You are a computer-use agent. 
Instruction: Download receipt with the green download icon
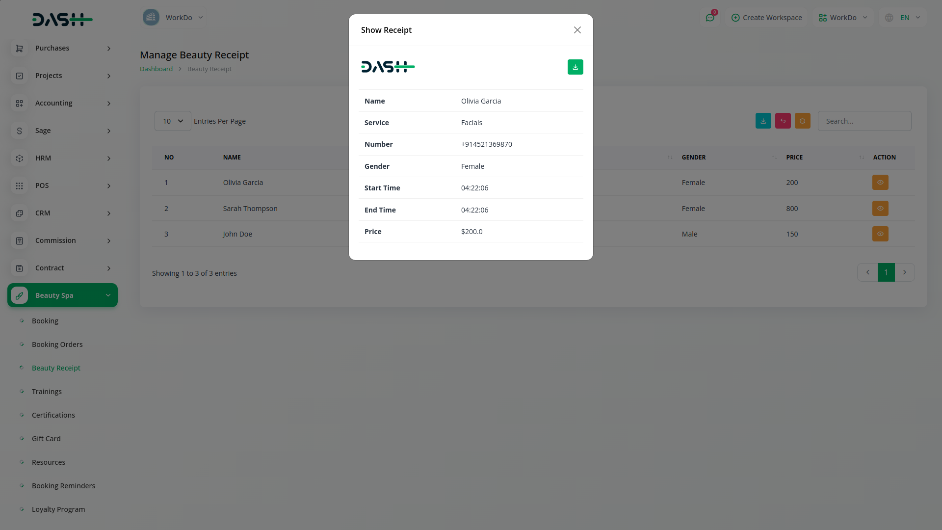575,67
